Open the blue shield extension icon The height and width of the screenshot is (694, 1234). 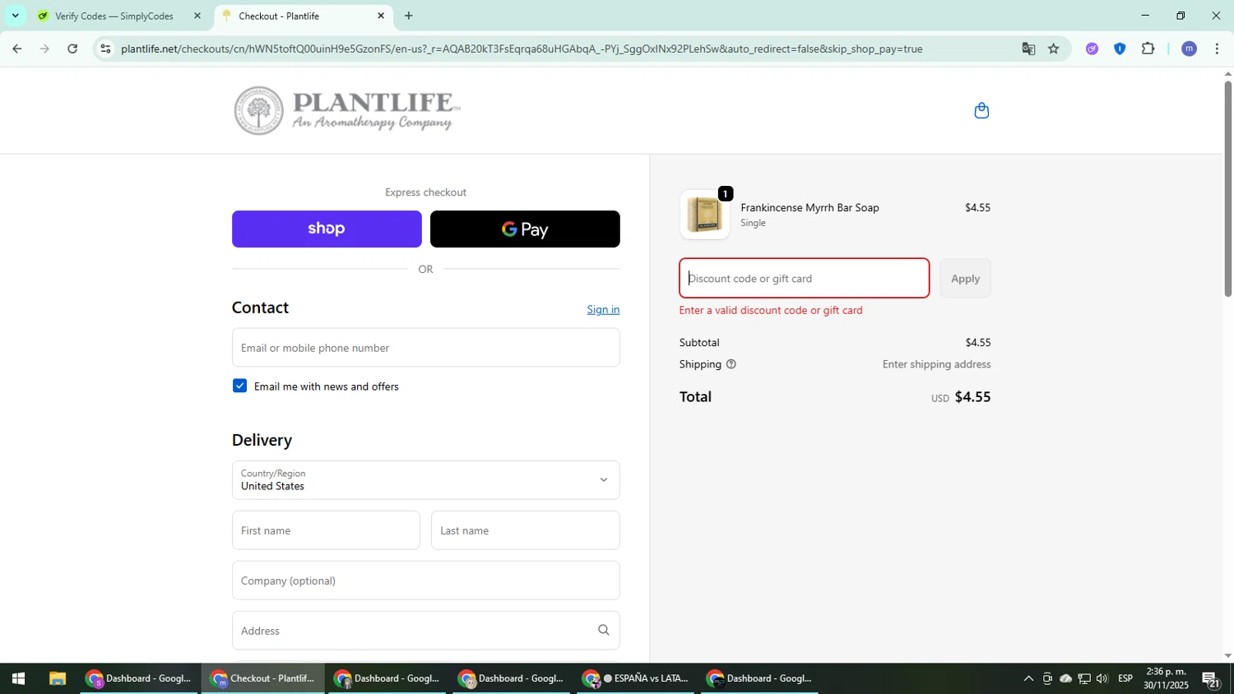click(x=1120, y=49)
